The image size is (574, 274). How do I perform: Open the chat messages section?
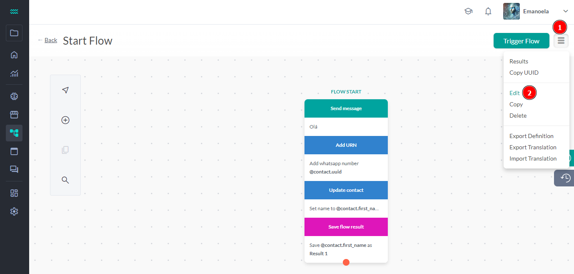(14, 169)
